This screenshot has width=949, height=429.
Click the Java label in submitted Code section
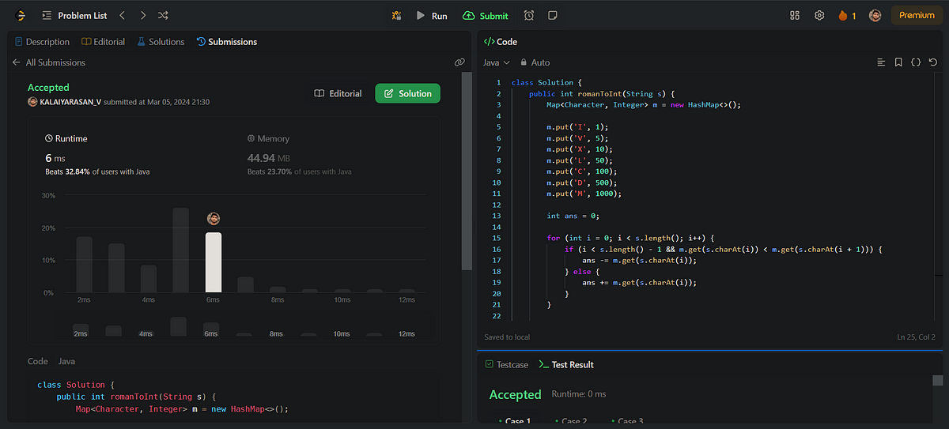66,361
